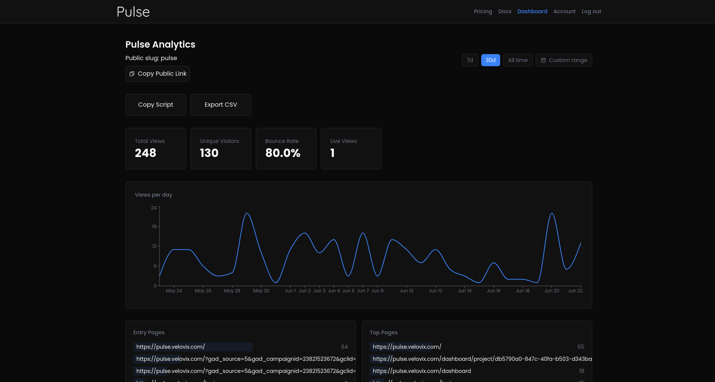Click the 'Entry Pages' heading
Screen dimensions: 715x382
[149, 332]
